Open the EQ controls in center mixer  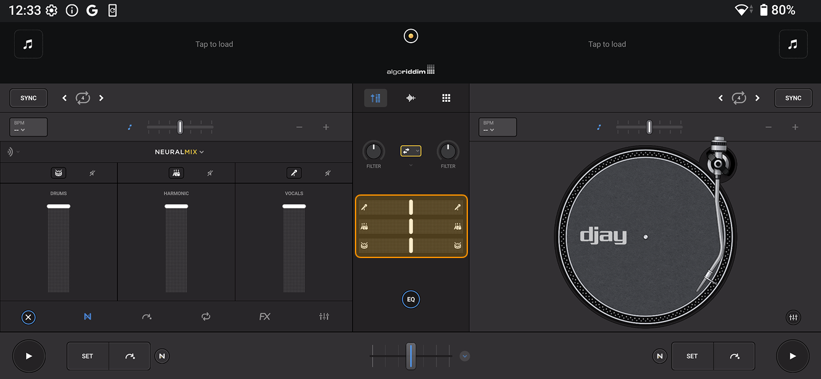tap(411, 299)
